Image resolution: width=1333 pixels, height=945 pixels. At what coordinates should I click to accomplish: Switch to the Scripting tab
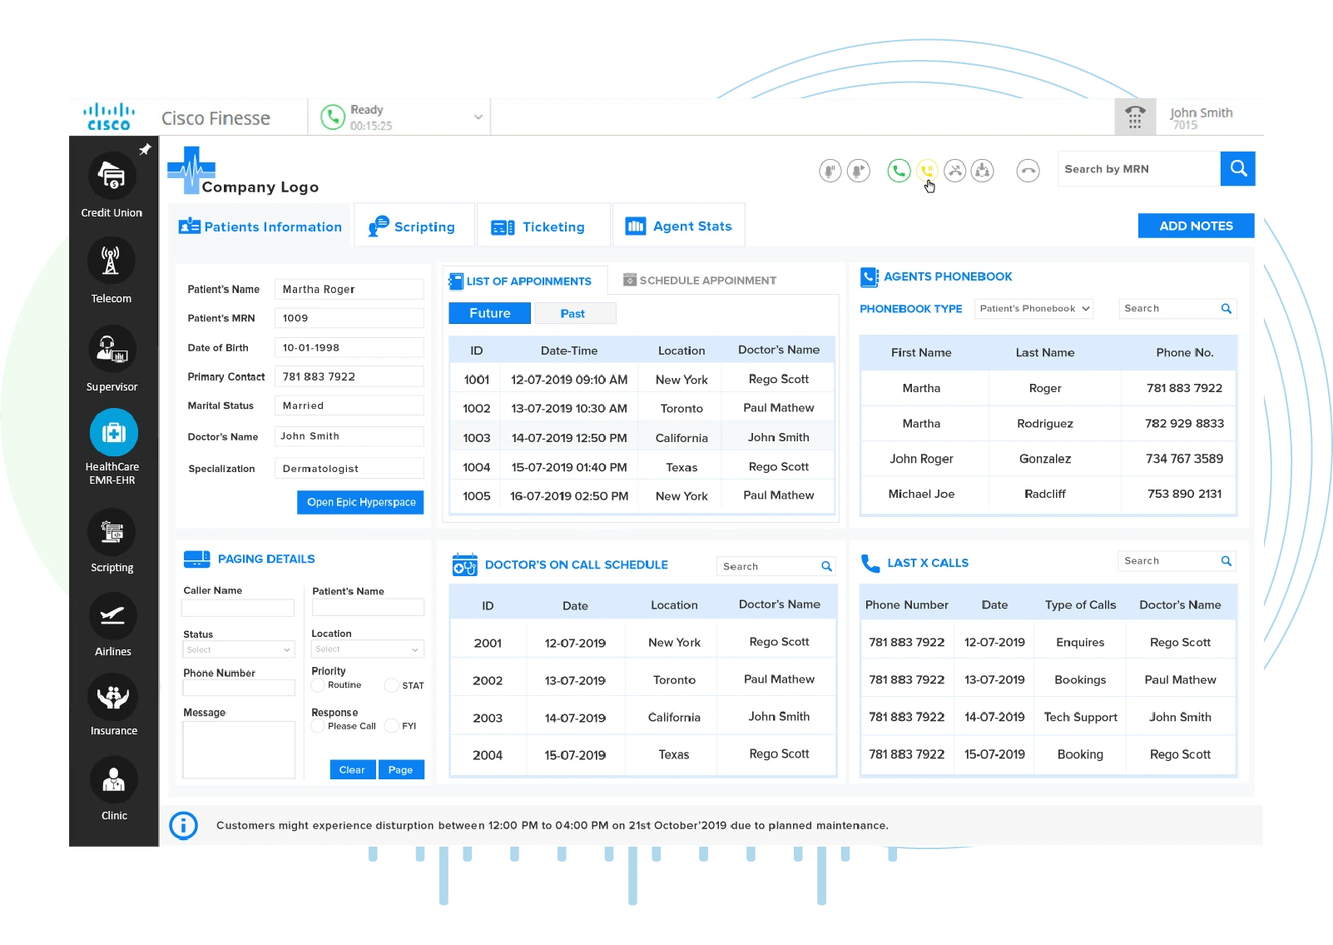click(414, 226)
